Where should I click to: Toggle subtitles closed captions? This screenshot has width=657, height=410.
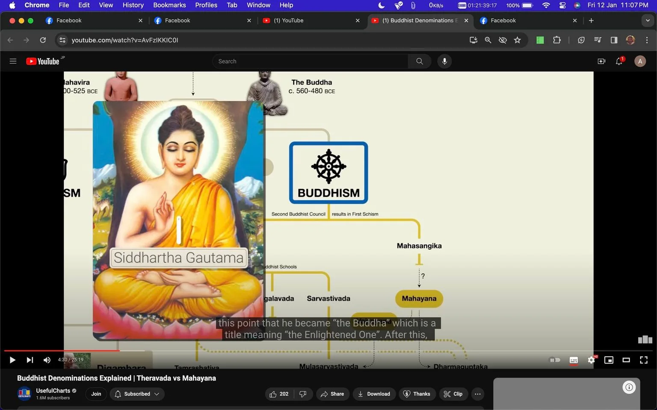pos(574,360)
